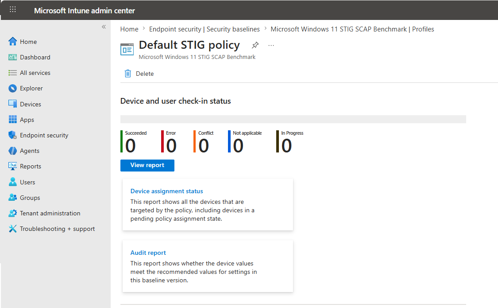Open Devices in the sidebar
Screen dimensions: 498x308
tap(31, 104)
